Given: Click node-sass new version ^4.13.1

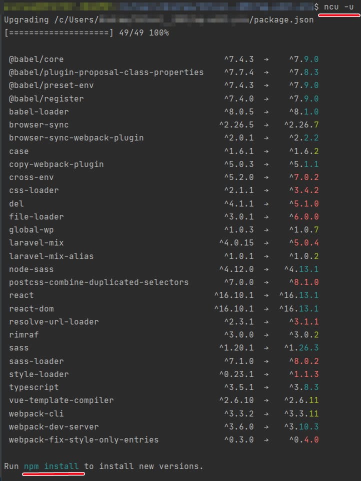Looking at the screenshot, I should [301, 269].
